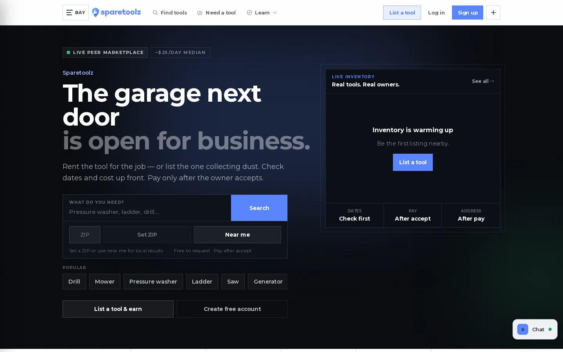This screenshot has width=563, height=352.
Task: Focus the ZIP input field
Action: pyautogui.click(x=85, y=235)
